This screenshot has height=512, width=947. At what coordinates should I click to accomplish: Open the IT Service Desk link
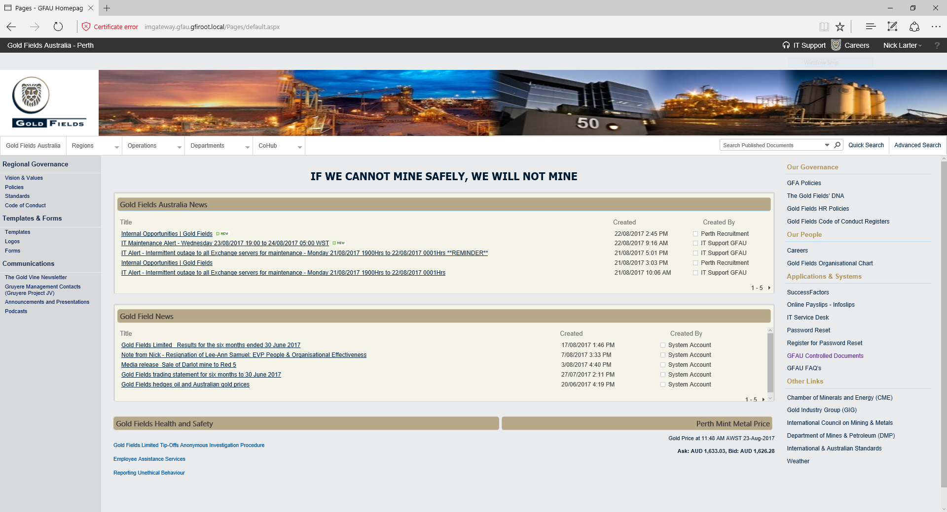(807, 318)
